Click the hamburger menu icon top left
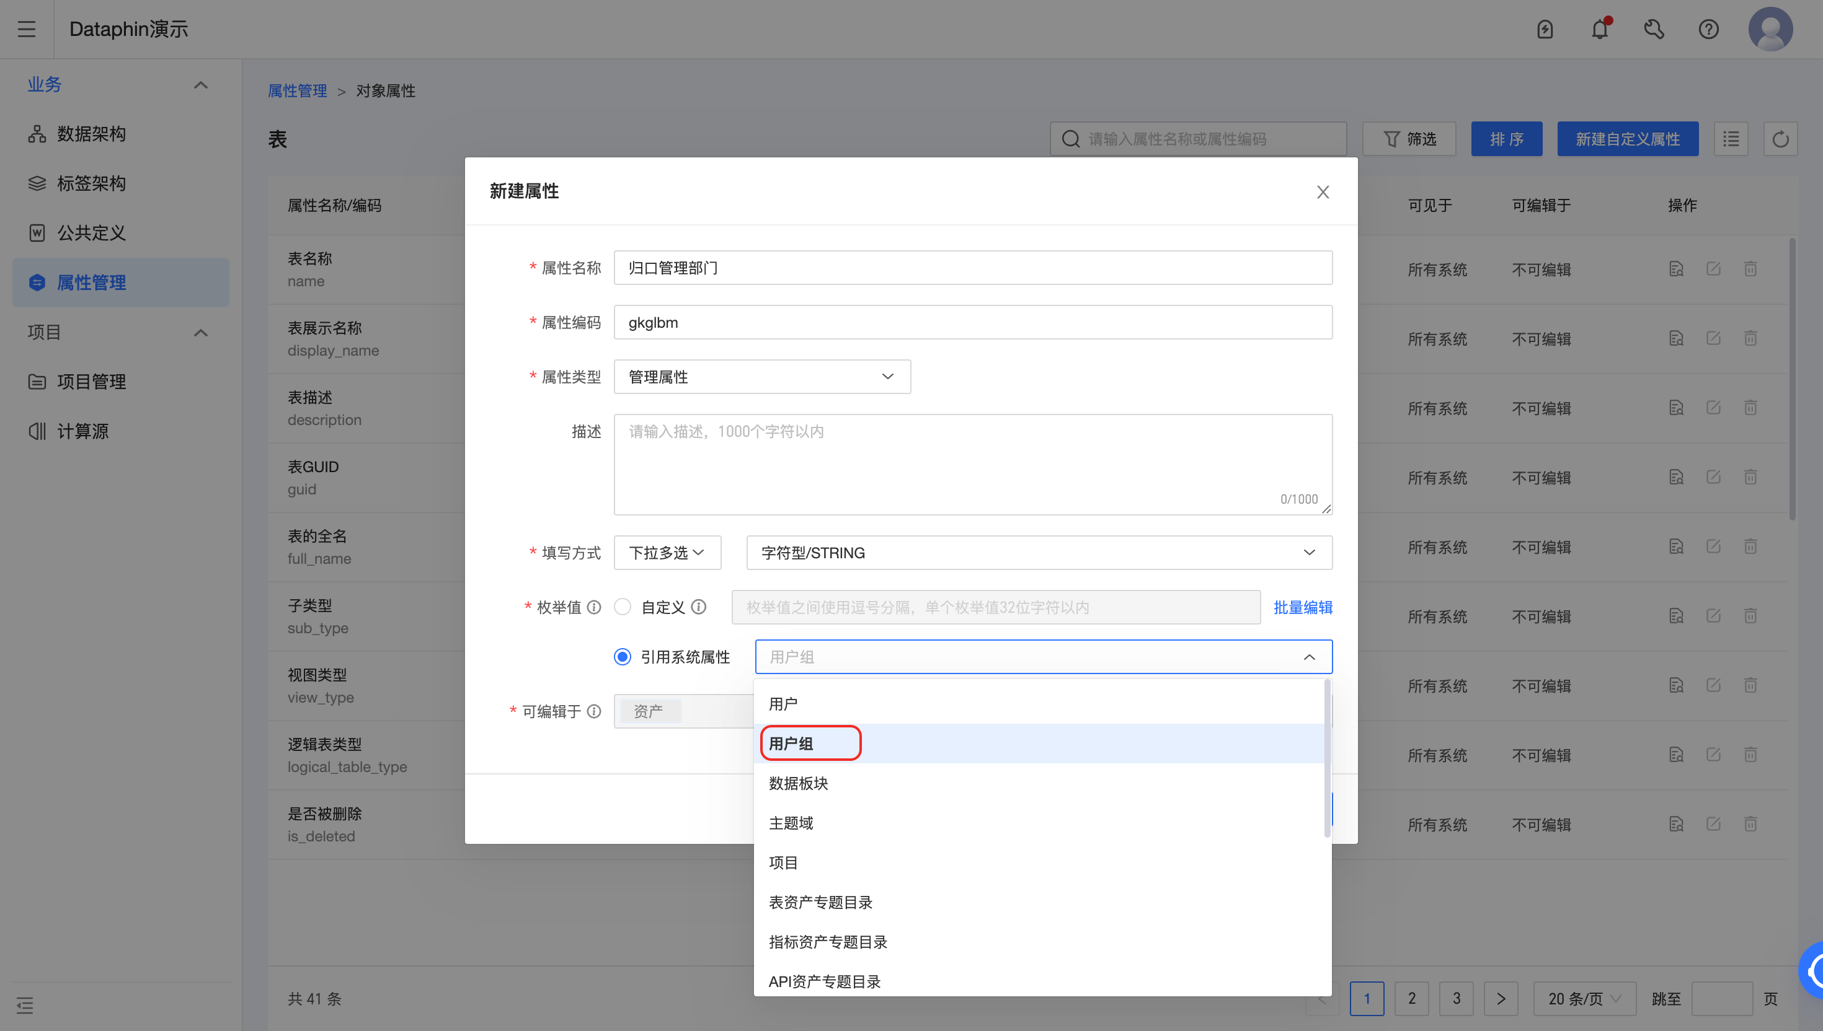The height and width of the screenshot is (1031, 1823). [x=26, y=29]
